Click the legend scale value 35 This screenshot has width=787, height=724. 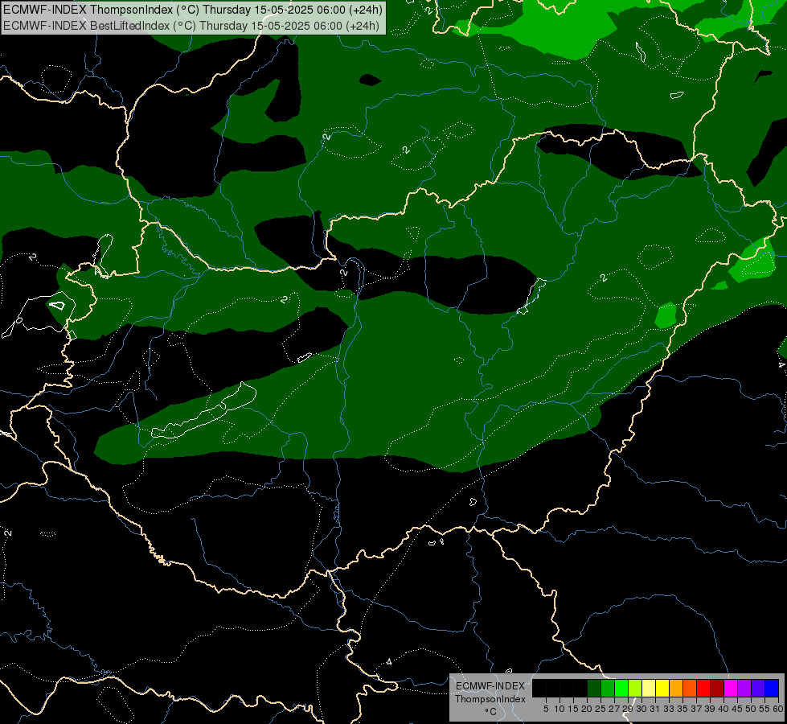[x=682, y=709]
